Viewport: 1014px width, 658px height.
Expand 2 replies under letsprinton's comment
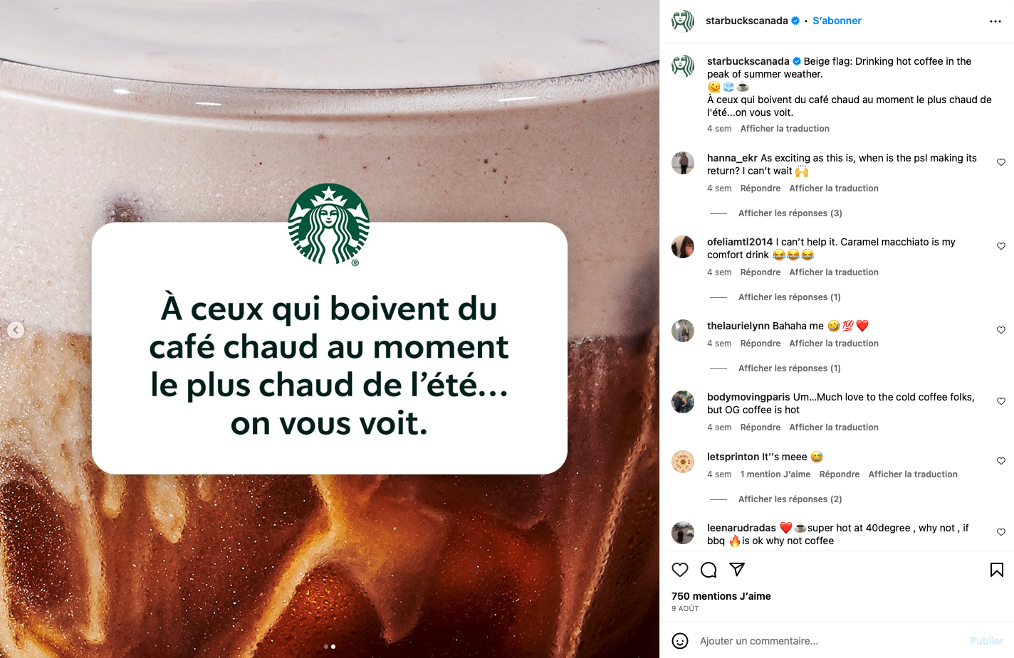point(790,499)
